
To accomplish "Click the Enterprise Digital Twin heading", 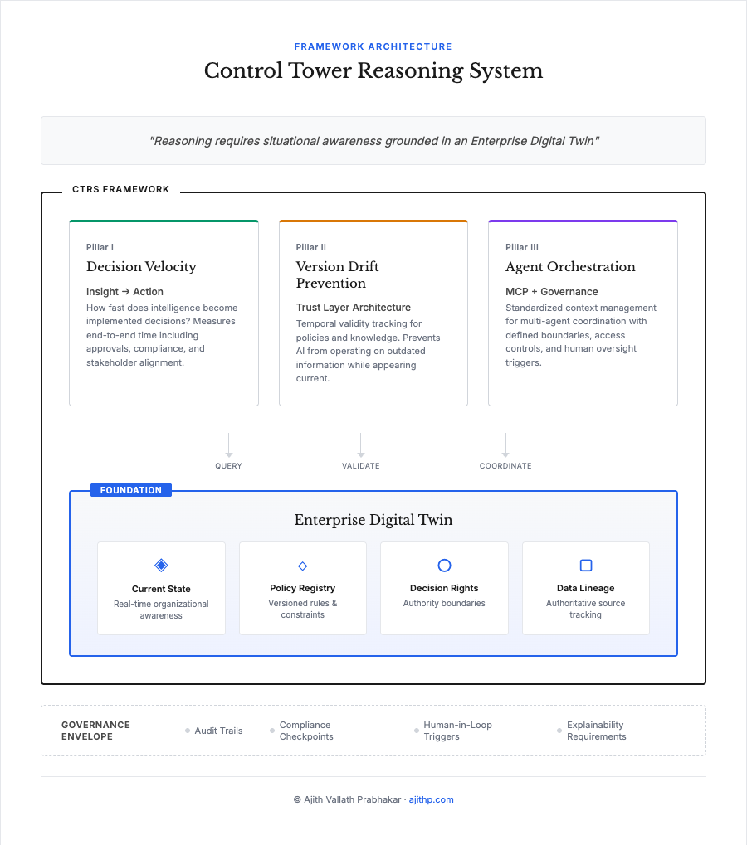I will pyautogui.click(x=373, y=520).
